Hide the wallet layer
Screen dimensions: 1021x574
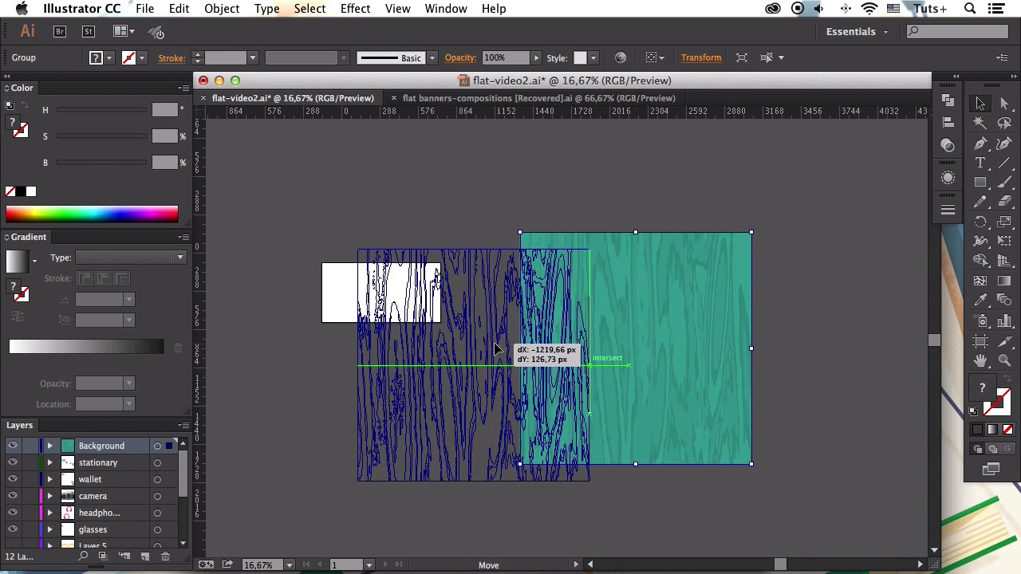click(12, 479)
